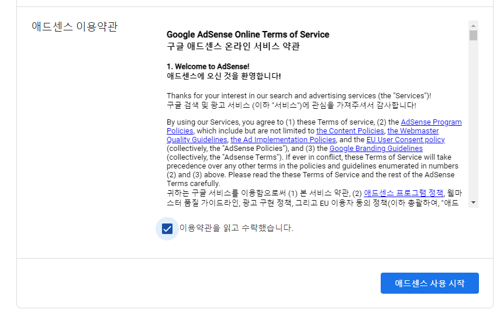Click the 애드센스 이용약관 section heading
Image resolution: width=500 pixels, height=313 pixels.
pos(75,26)
